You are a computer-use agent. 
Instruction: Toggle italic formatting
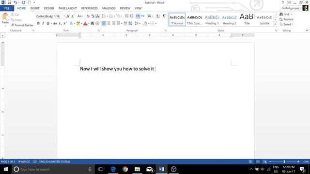click(43, 23)
